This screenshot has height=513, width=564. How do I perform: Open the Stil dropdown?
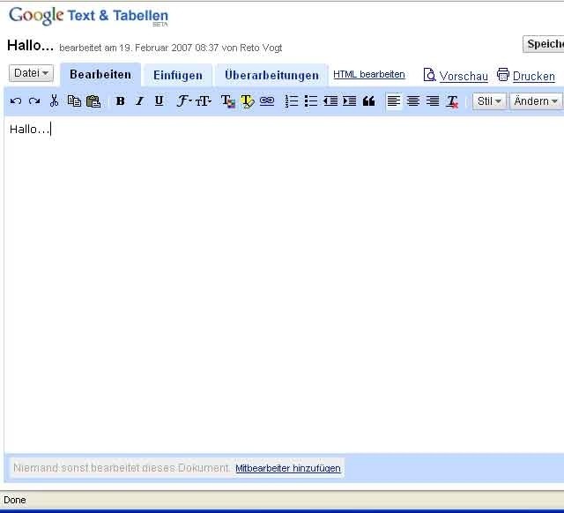click(x=489, y=101)
